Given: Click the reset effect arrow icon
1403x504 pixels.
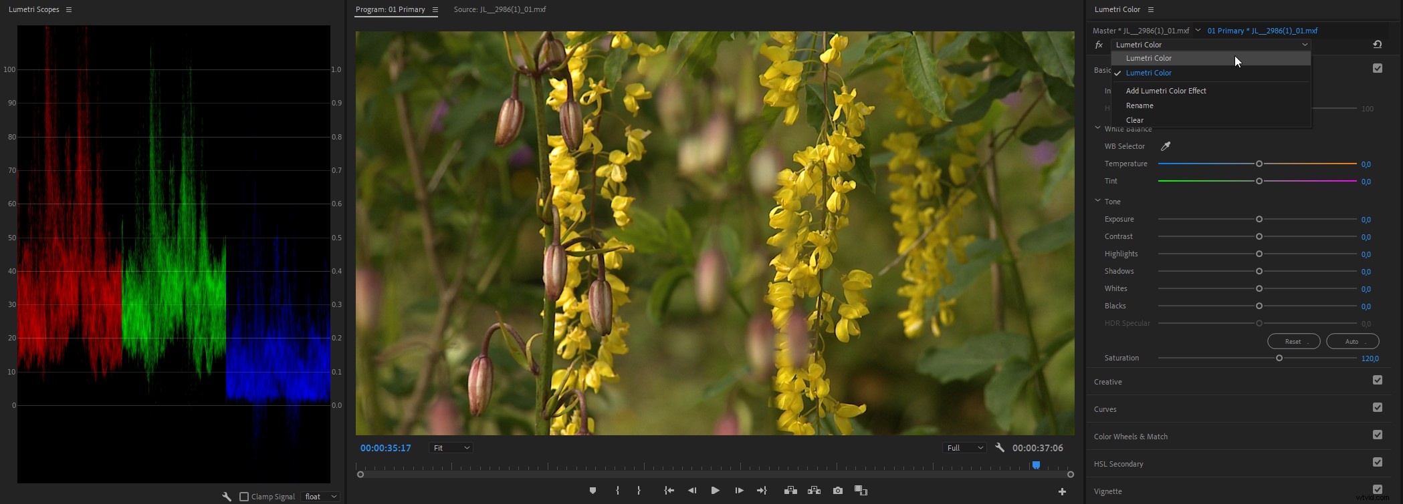Looking at the screenshot, I should tap(1378, 45).
